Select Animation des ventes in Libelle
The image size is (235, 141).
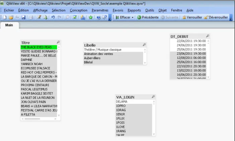click(x=113, y=54)
